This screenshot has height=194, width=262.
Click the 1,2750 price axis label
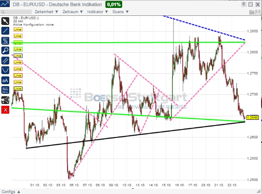pos(252,73)
